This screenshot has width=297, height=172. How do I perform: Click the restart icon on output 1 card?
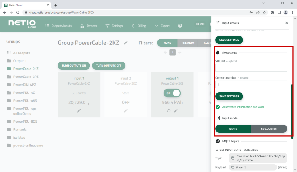(169, 110)
